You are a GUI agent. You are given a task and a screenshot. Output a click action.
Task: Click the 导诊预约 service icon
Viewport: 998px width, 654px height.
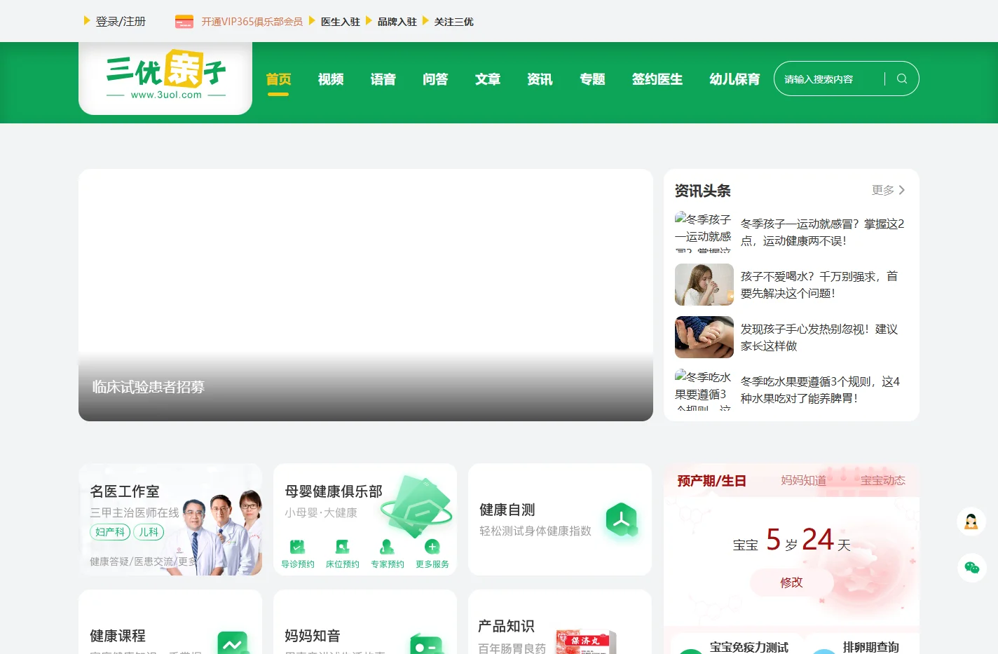[298, 547]
